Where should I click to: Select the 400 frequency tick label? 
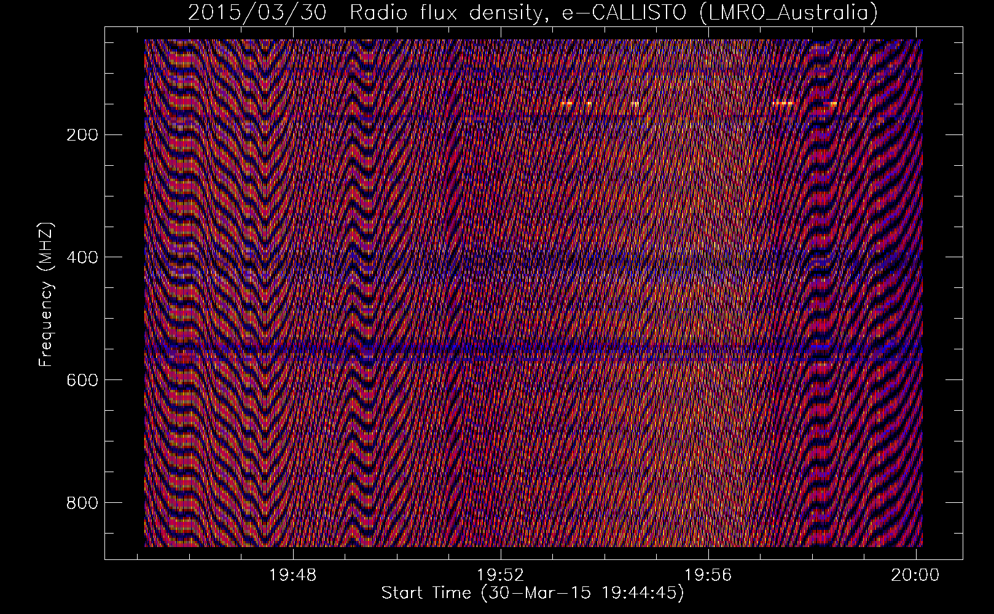[x=81, y=257]
